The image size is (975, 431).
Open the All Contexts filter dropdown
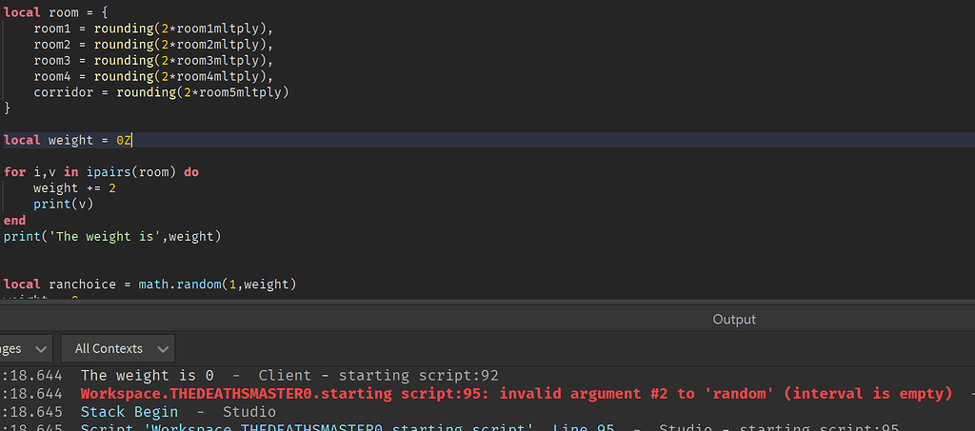click(x=118, y=348)
